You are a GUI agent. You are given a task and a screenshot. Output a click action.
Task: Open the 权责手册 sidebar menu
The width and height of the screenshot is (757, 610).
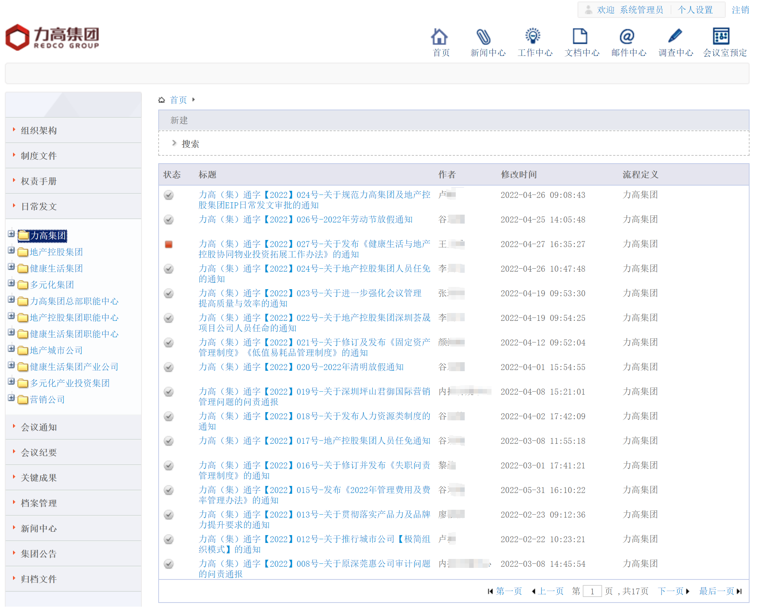(x=73, y=181)
